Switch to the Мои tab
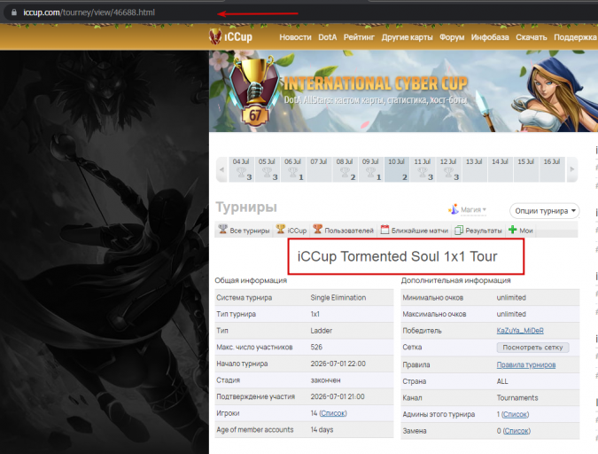This screenshot has width=598, height=454. (x=521, y=231)
